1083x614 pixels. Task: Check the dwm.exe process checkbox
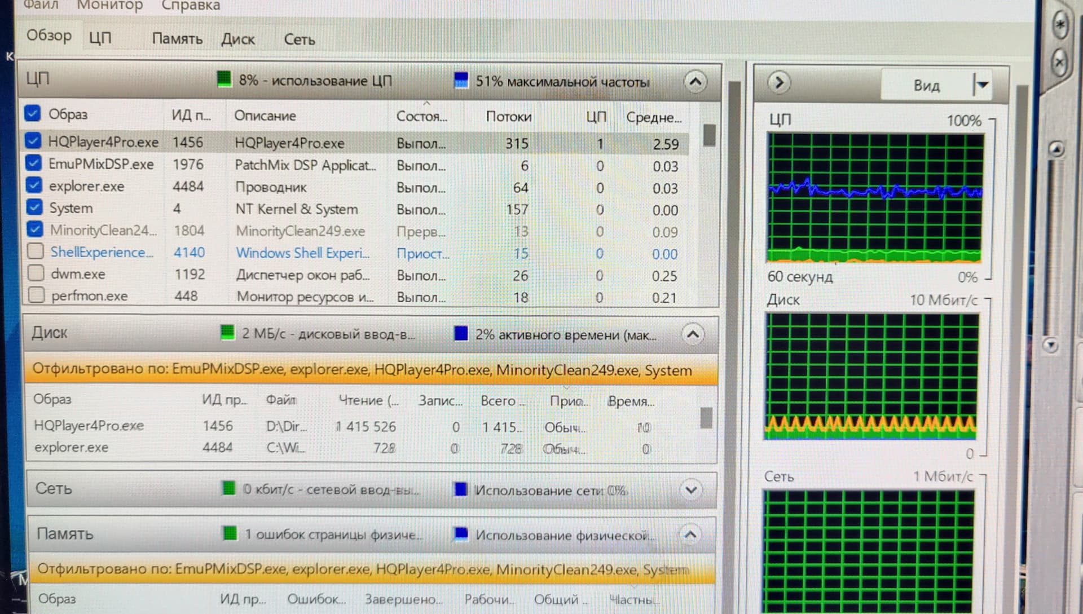point(36,273)
